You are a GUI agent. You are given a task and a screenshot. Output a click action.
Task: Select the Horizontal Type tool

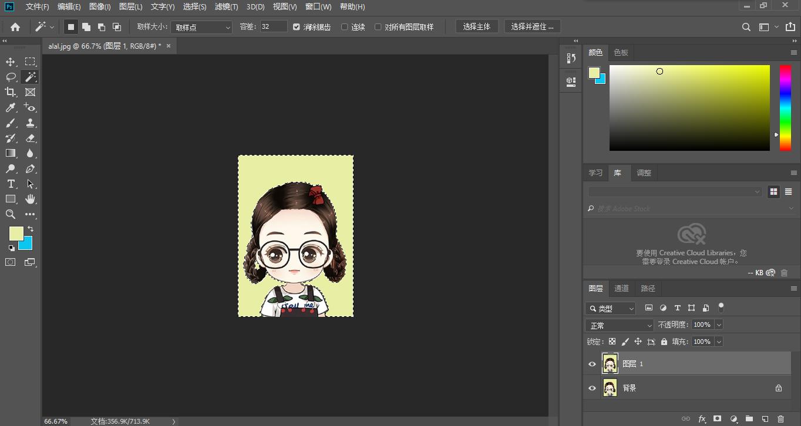(10, 184)
